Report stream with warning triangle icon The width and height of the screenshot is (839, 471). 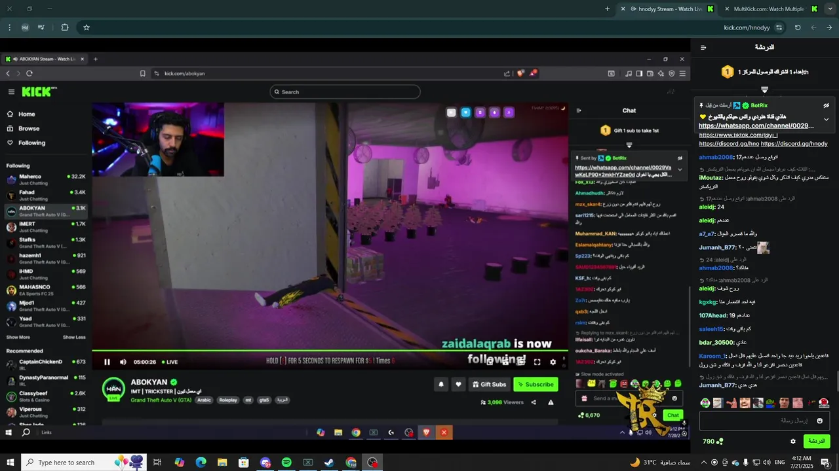(x=551, y=402)
